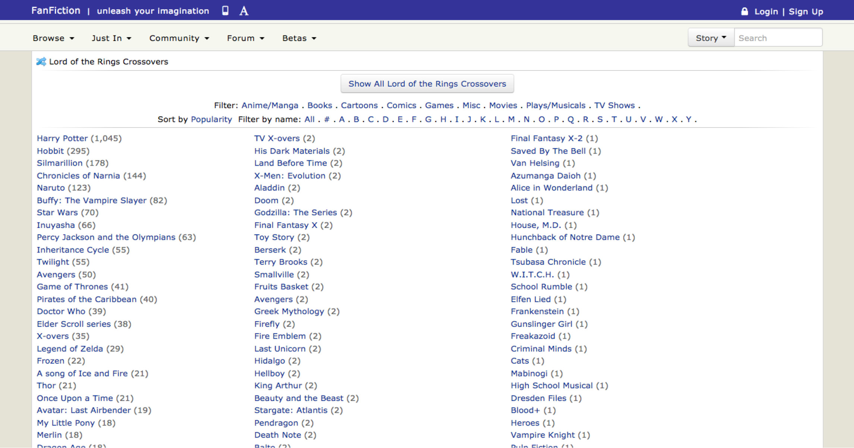The image size is (854, 448).
Task: Filter crossover names by letter M
Action: tap(511, 119)
